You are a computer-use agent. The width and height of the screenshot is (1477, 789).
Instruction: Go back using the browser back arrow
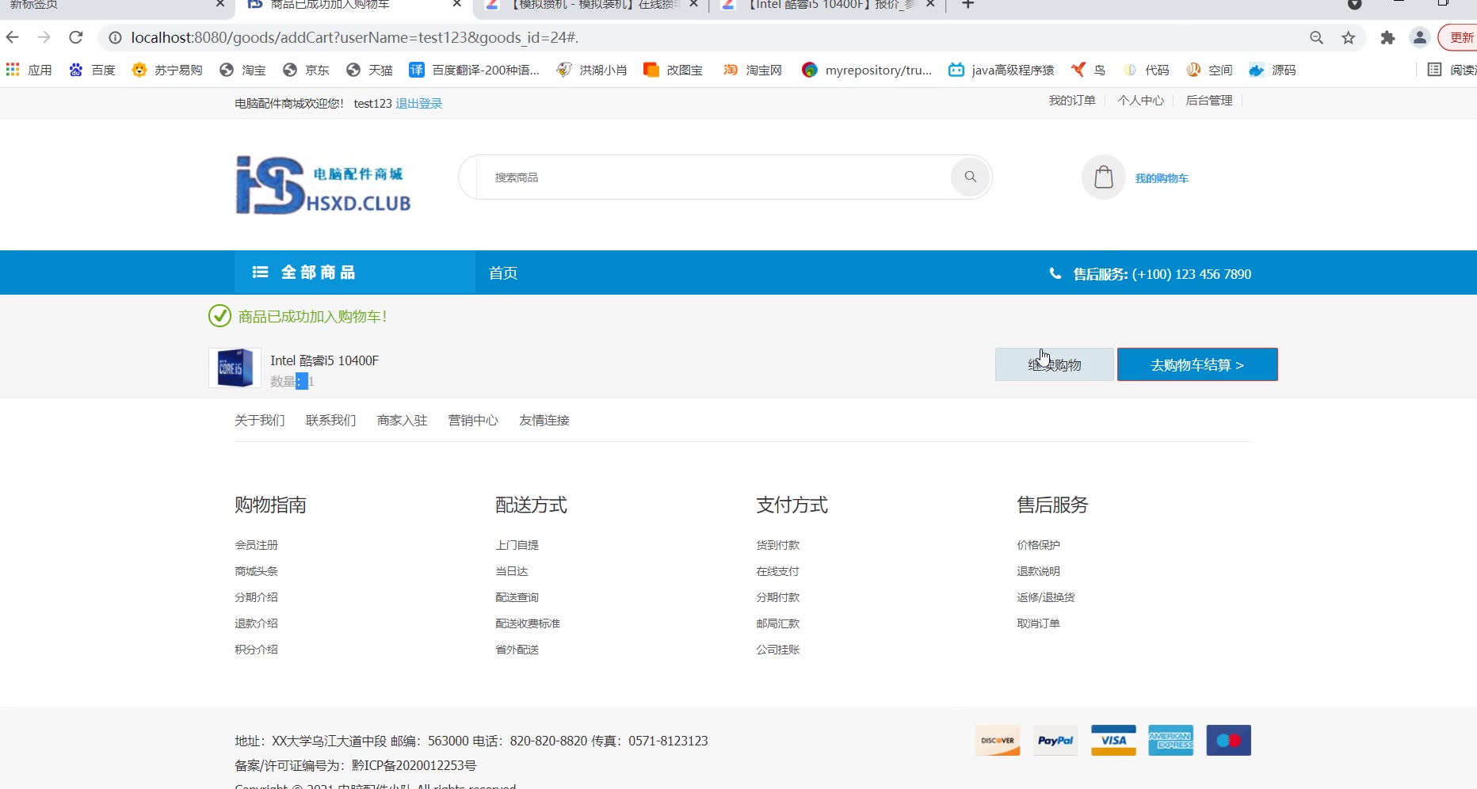13,37
